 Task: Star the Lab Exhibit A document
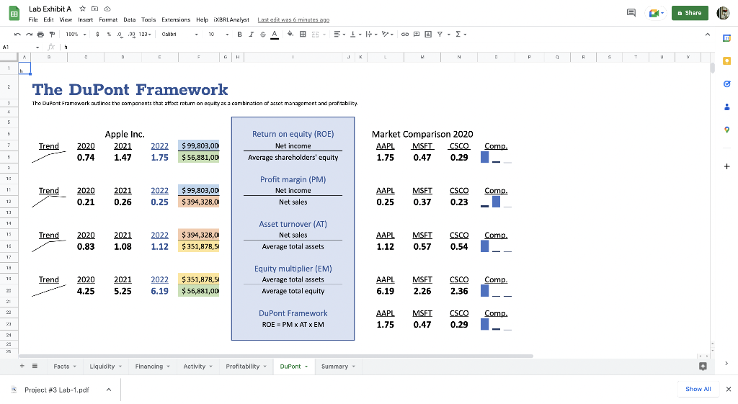[82, 9]
